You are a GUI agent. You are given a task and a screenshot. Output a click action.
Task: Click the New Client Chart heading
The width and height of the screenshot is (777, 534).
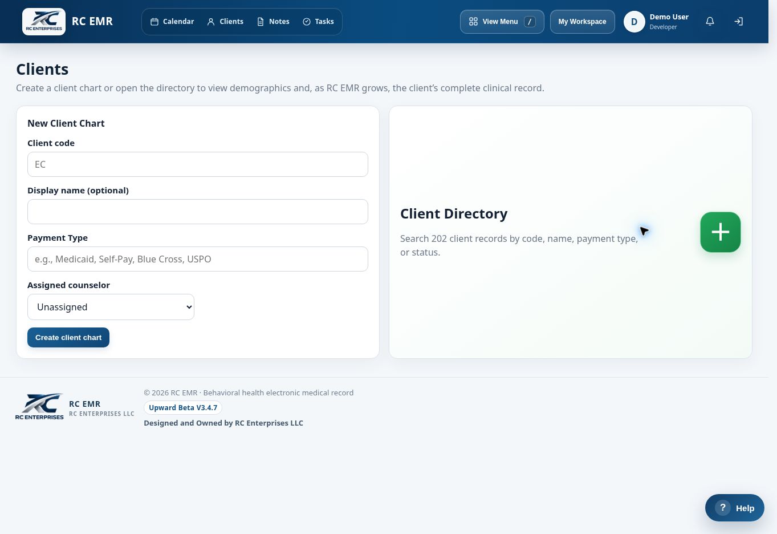pyautogui.click(x=66, y=123)
